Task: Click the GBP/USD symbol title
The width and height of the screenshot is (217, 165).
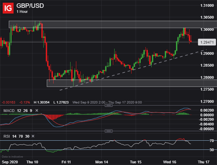Action: tap(30, 6)
